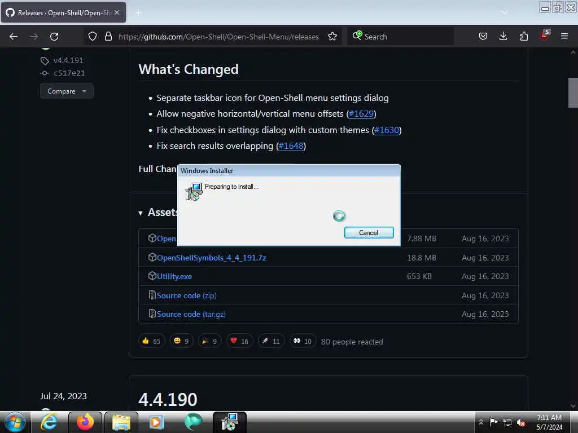Click the eyes reaction with 10

click(x=303, y=341)
